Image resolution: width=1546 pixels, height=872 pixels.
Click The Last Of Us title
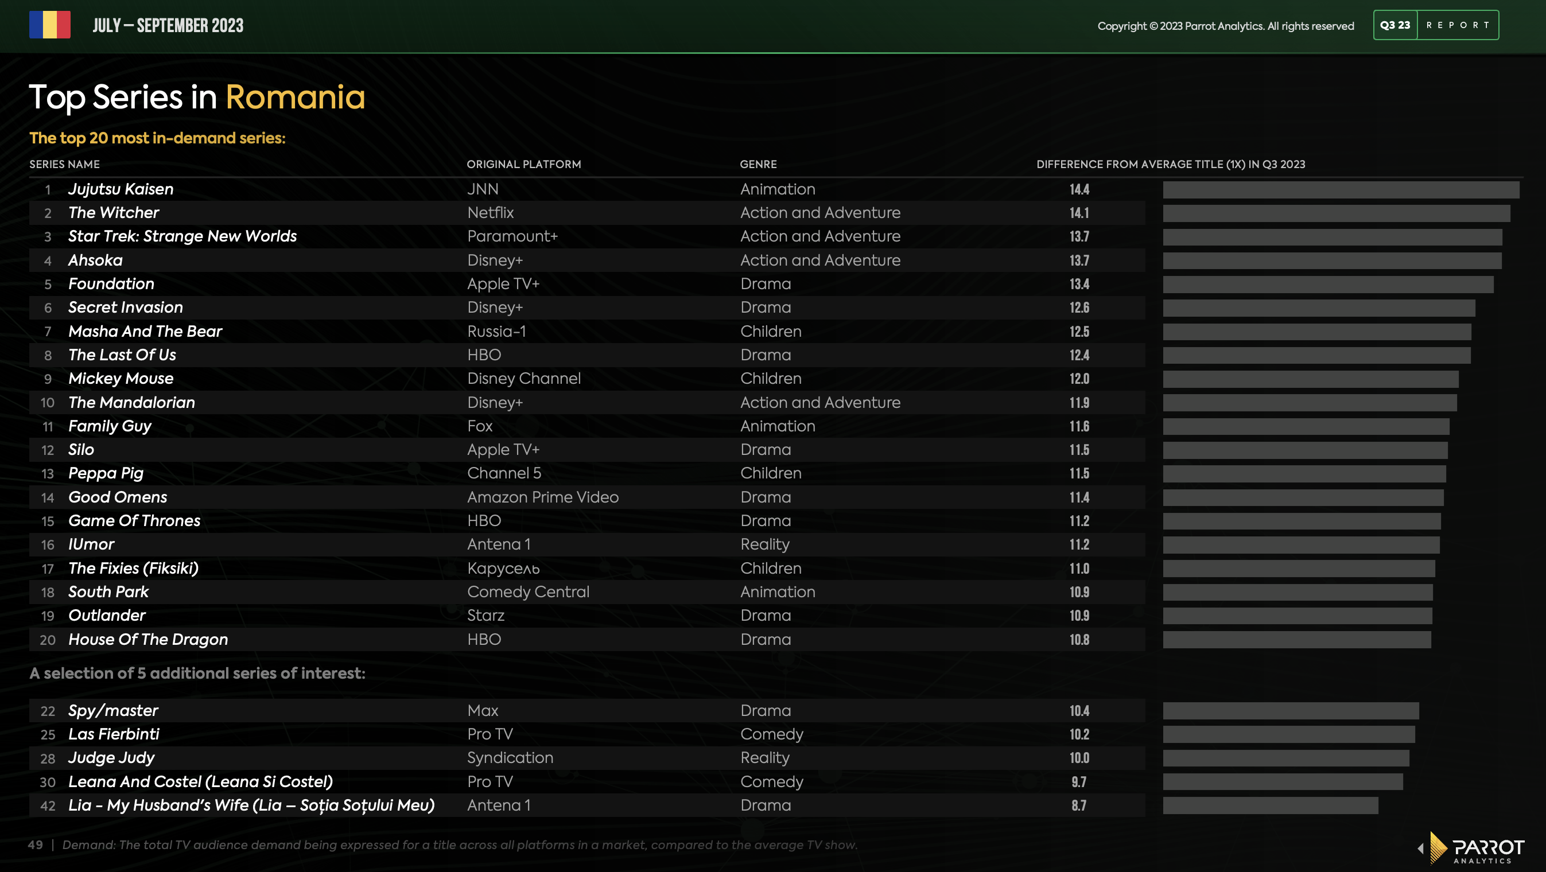pos(122,355)
